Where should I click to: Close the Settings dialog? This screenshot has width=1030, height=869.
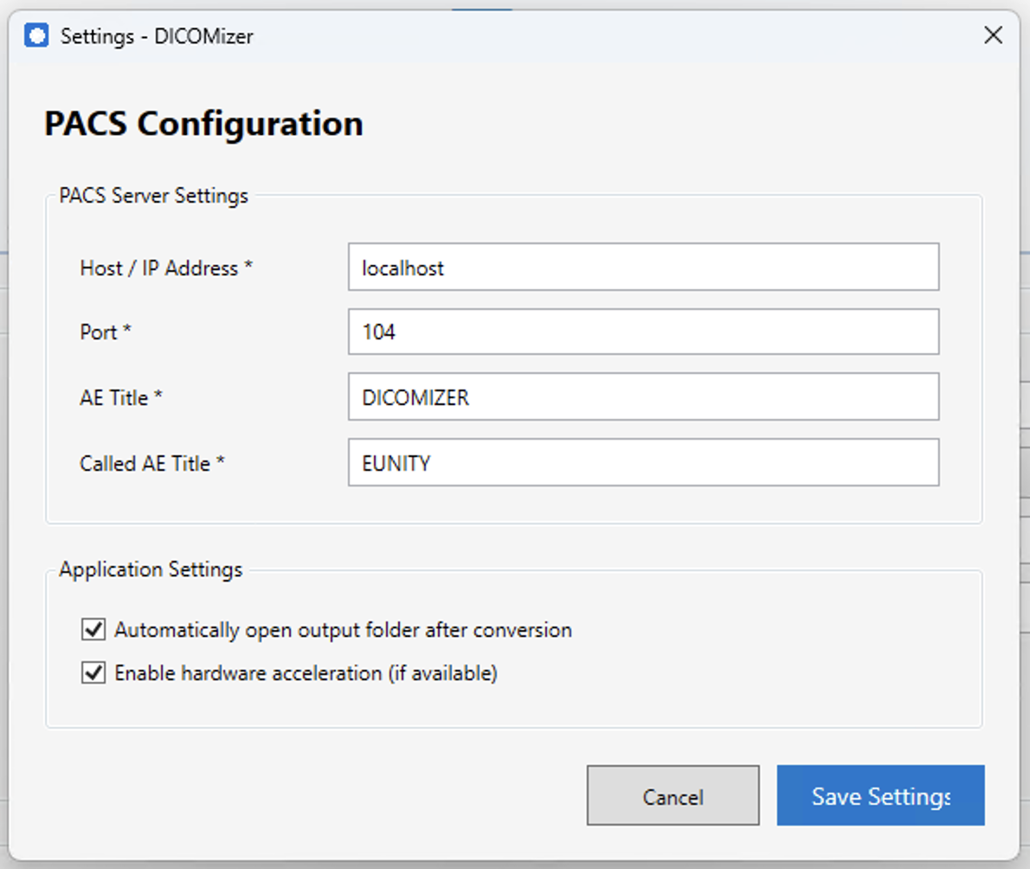[x=993, y=35]
